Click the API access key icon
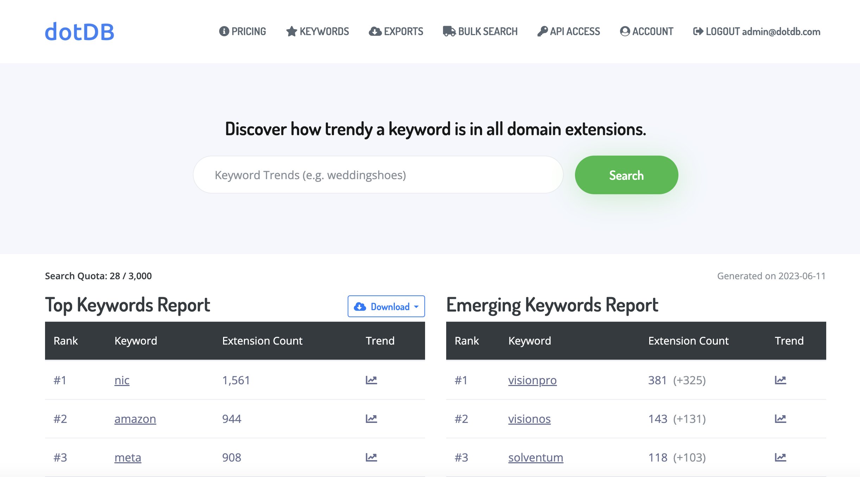860x477 pixels. 541,31
